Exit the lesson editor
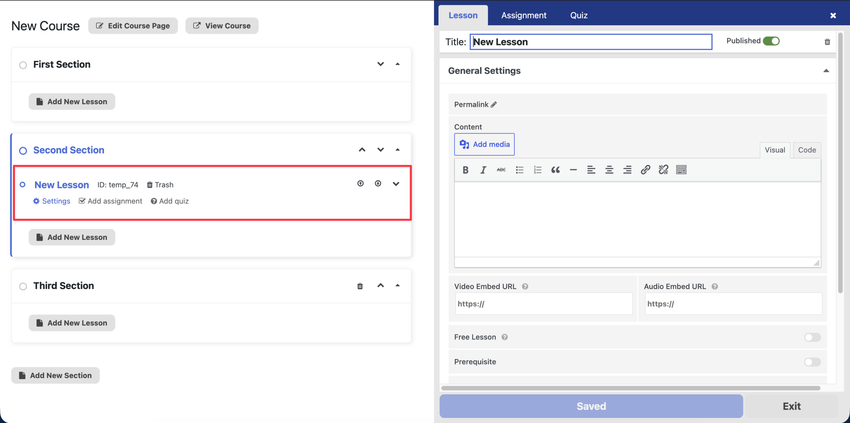This screenshot has width=850, height=423. point(792,406)
